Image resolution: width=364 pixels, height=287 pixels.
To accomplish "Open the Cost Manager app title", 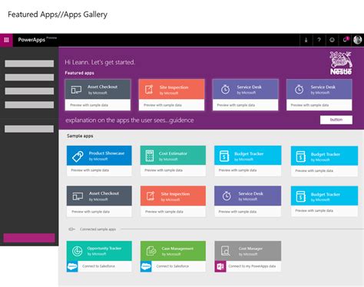I will 250,249.
